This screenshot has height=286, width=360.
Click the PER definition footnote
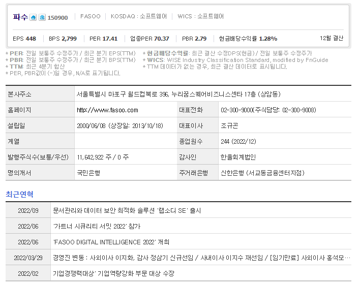(71, 53)
